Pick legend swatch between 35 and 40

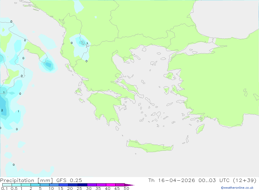click(x=101, y=185)
